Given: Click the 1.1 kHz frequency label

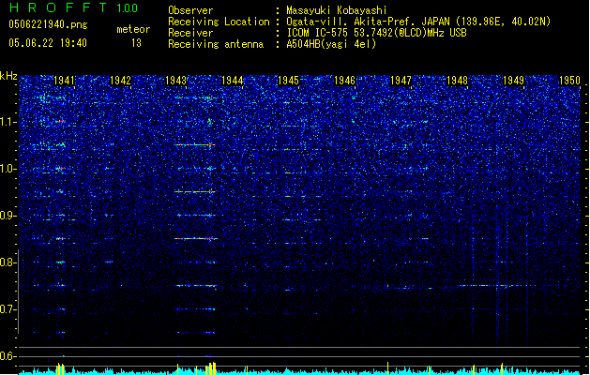Looking at the screenshot, I should [x=8, y=122].
